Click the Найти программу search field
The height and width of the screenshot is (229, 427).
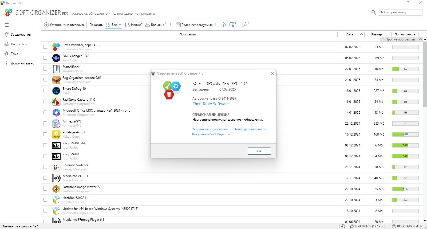(400, 12)
